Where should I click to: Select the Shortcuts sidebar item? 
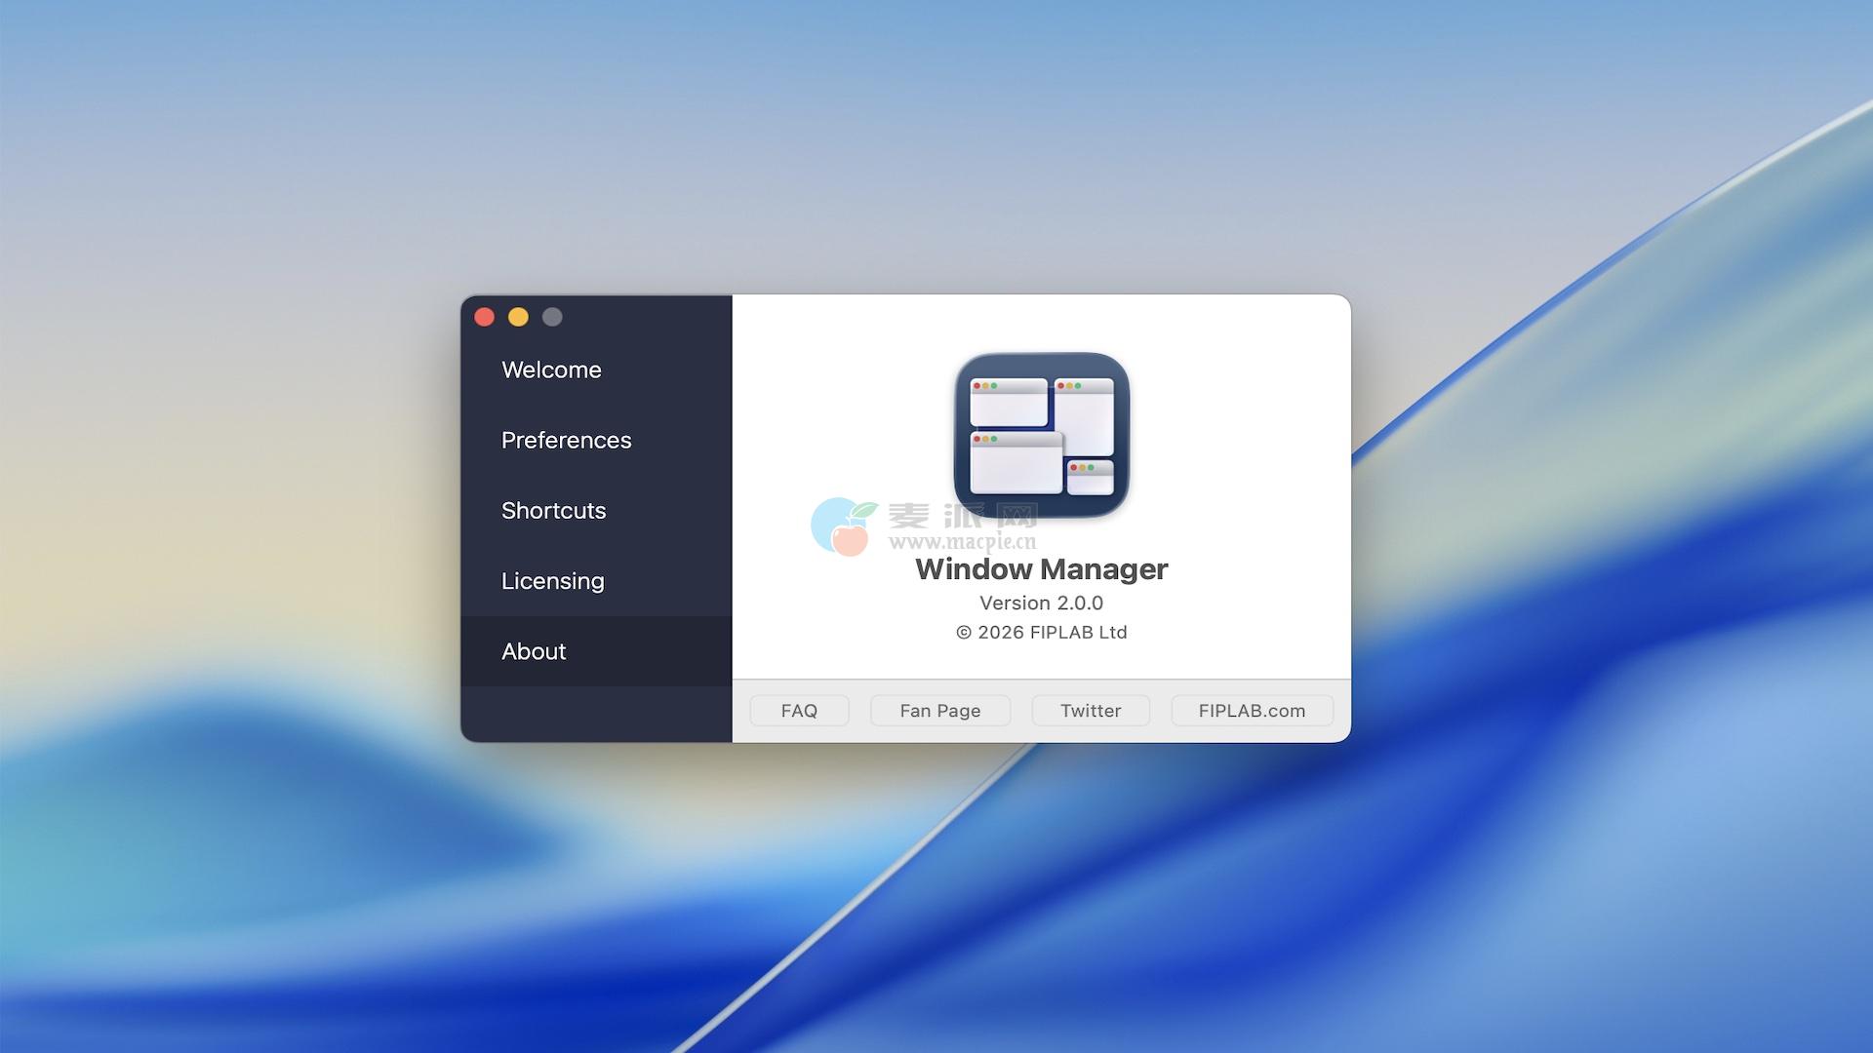pos(553,510)
